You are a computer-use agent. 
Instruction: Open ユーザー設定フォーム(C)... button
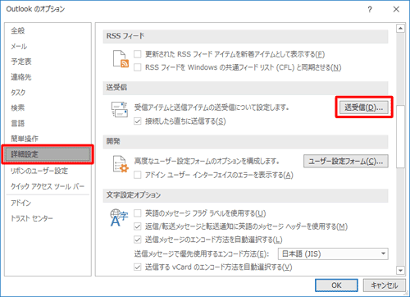(346, 161)
